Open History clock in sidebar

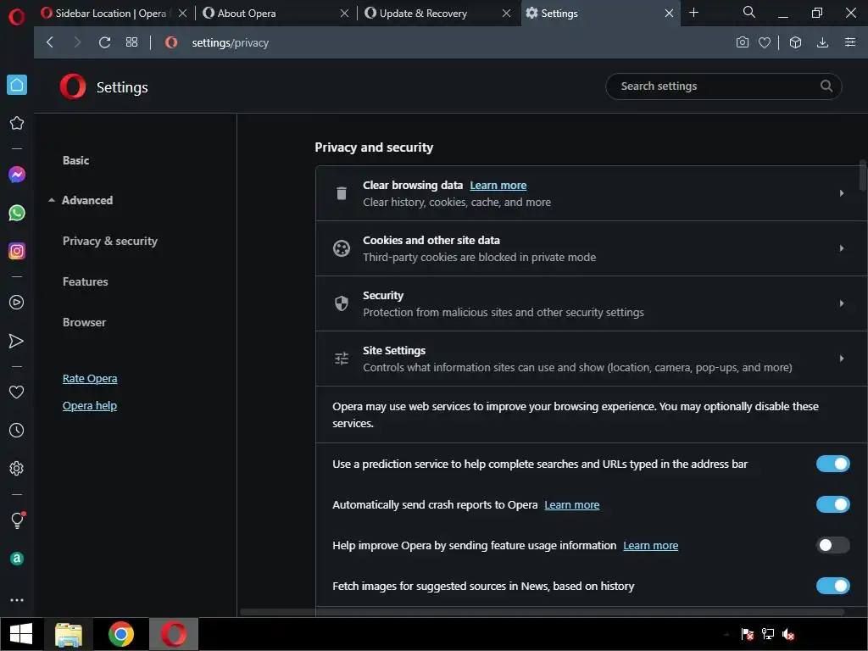pyautogui.click(x=17, y=430)
